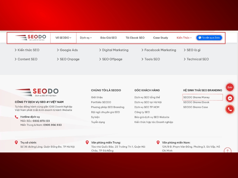Open the Tuyển dụng footer link
The width and height of the screenshot is (238, 178).
(x=98, y=122)
